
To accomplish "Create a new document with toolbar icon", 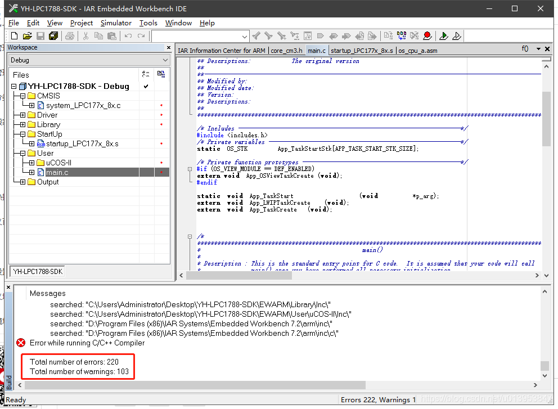I will pyautogui.click(x=14, y=36).
